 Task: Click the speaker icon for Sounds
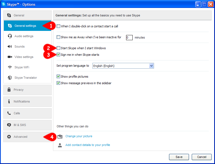click(x=10, y=46)
